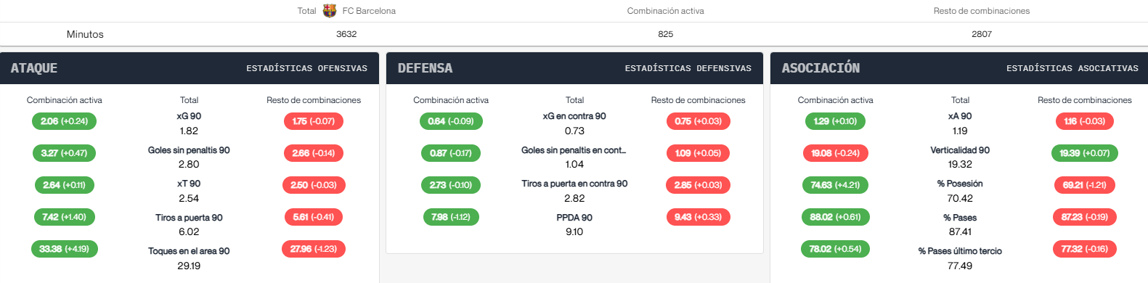The width and height of the screenshot is (1148, 283).
Task: Click the red 19.08 (-0.24) verticality badge
Action: tap(835, 153)
